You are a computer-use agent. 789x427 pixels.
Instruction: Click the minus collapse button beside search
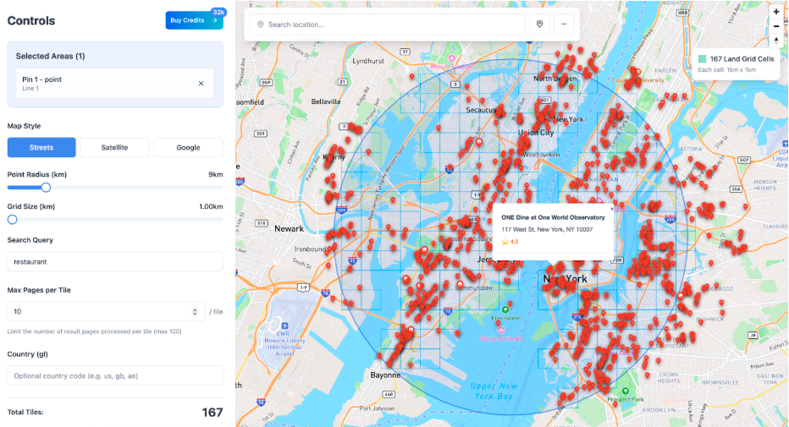click(x=564, y=25)
